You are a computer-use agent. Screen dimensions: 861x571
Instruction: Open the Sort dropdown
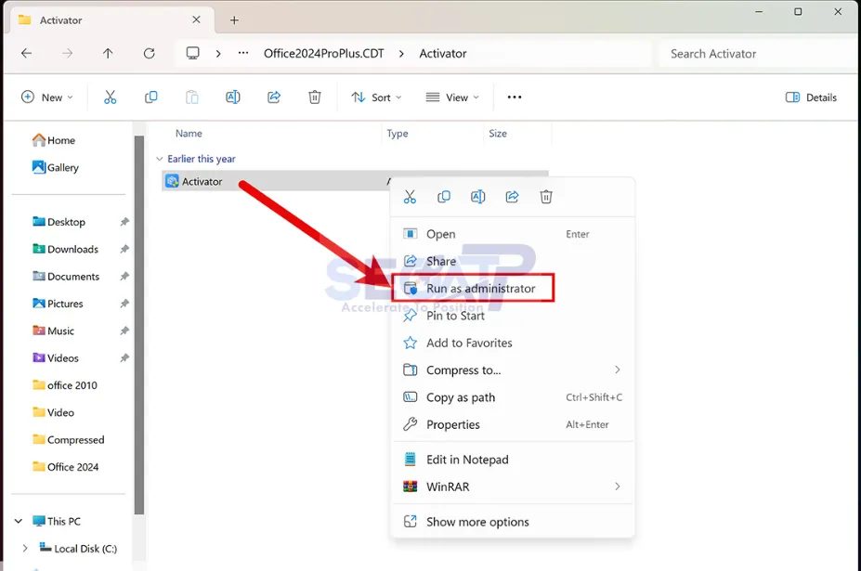(376, 97)
